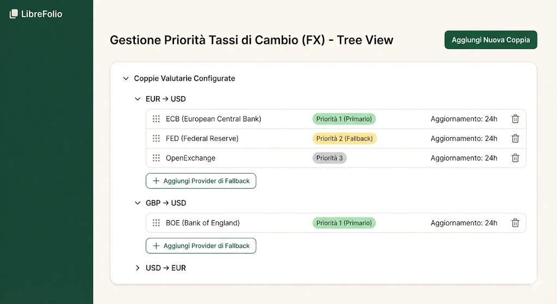The height and width of the screenshot is (304, 557).
Task: Delete the FED (Federal Reserve) provider
Action: (515, 139)
